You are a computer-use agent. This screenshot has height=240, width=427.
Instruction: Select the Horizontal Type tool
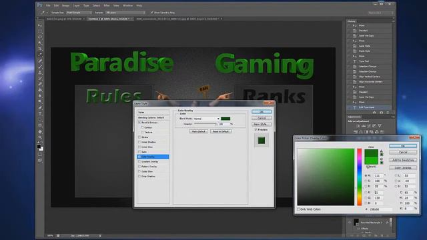point(40,113)
